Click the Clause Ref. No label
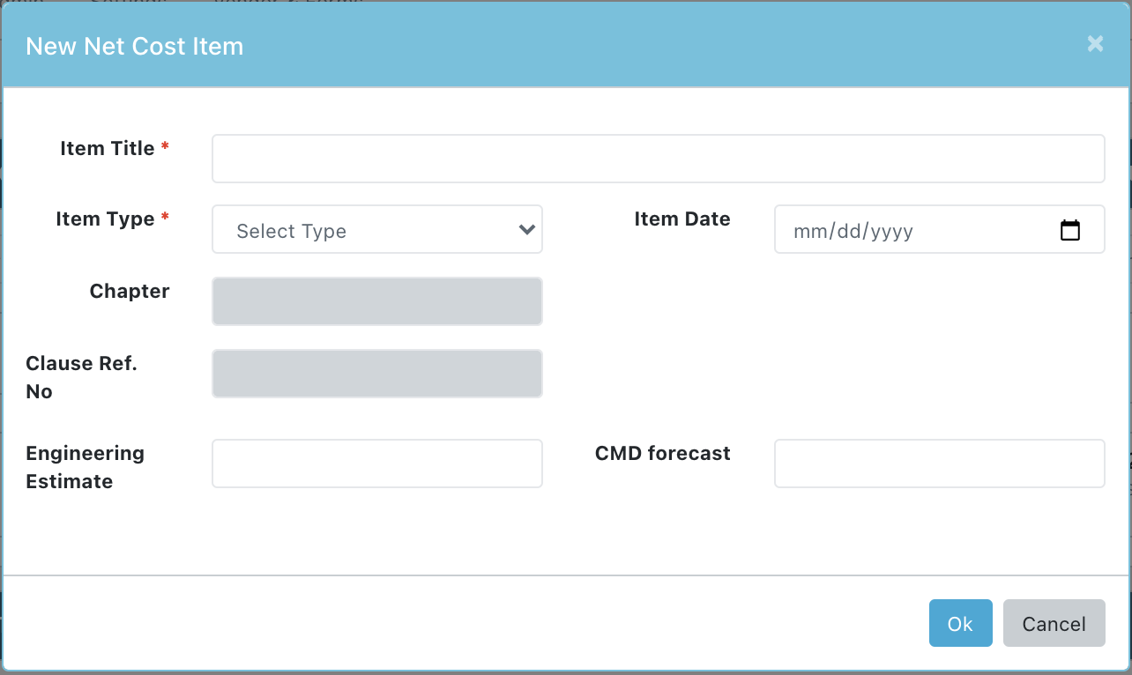The width and height of the screenshot is (1132, 675). [x=81, y=377]
